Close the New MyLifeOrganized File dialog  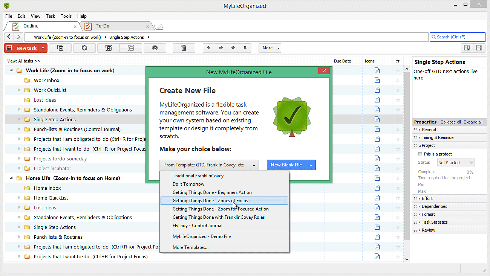[x=324, y=70]
